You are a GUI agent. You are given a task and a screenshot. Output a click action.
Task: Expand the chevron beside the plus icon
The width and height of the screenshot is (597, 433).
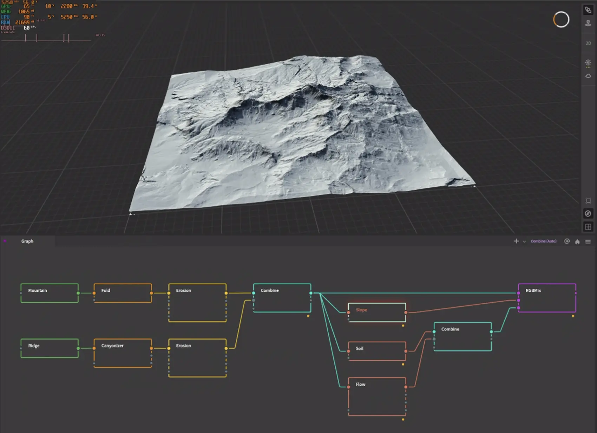click(524, 241)
